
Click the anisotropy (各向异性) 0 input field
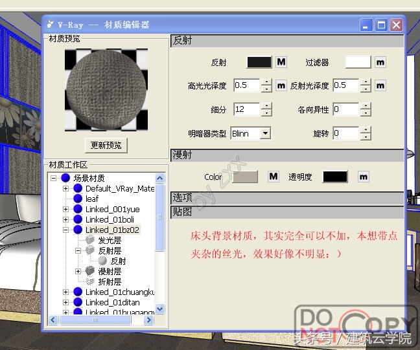346,109
